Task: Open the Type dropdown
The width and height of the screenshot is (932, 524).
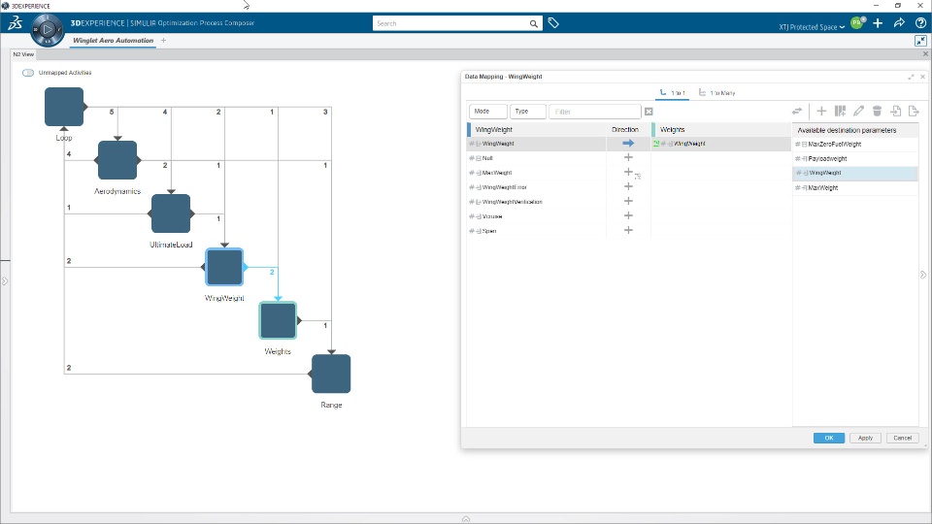Action: 528,112
